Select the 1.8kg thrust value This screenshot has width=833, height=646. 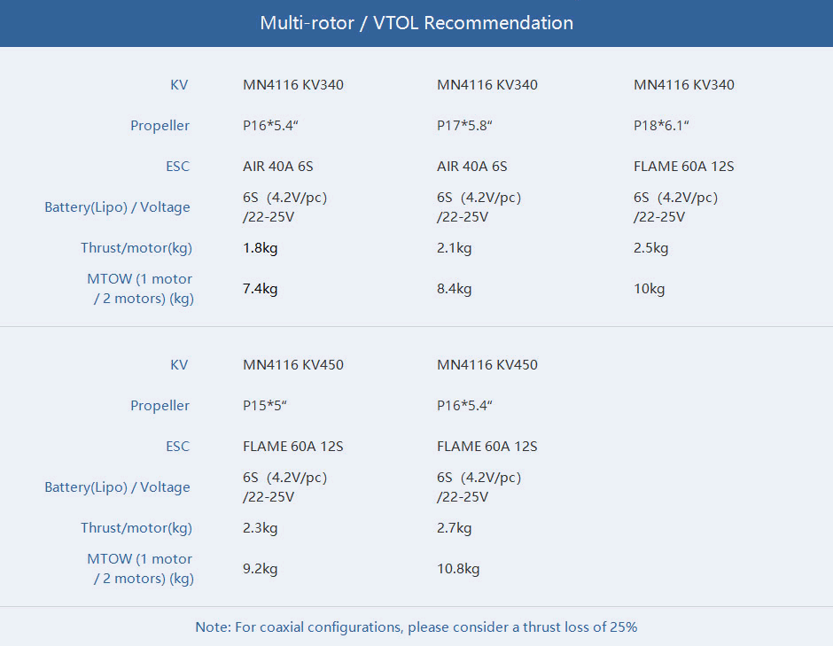pos(261,248)
